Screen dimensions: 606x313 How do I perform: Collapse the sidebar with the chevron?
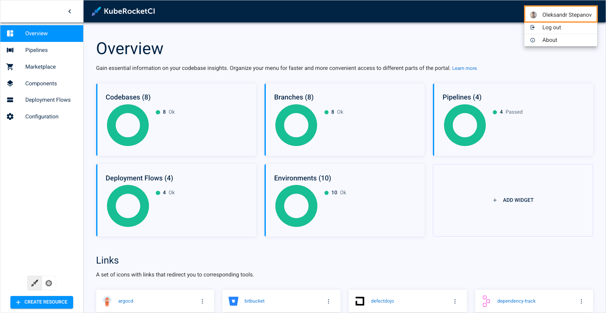pos(70,11)
